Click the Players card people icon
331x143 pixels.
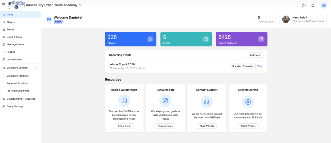coord(150,39)
